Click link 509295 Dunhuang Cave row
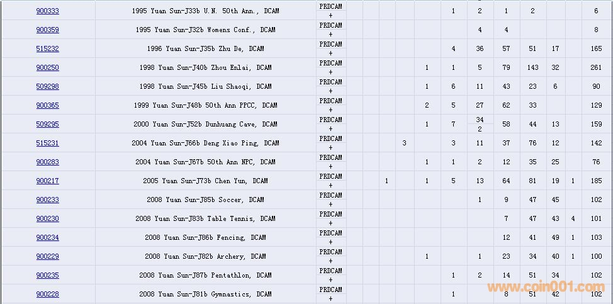 [47, 124]
